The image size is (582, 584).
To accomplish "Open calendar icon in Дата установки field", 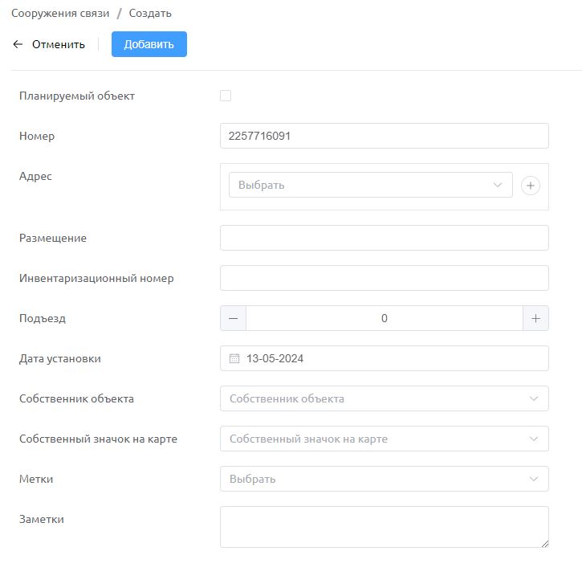I will pyautogui.click(x=234, y=358).
